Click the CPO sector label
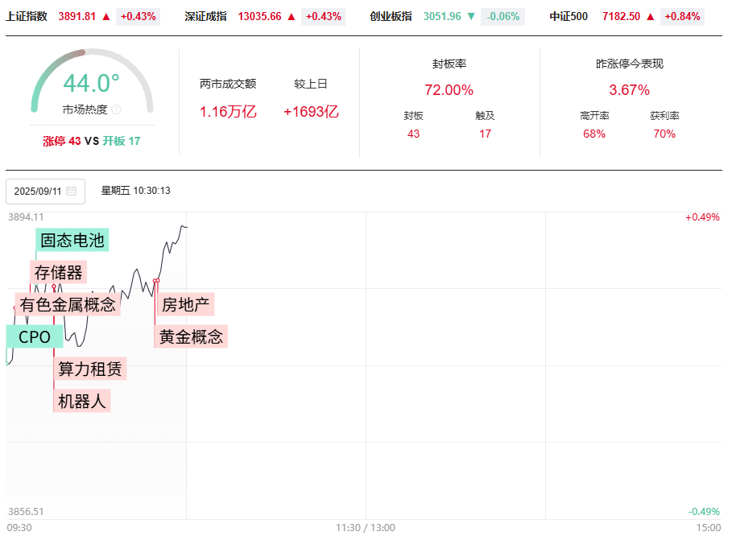Image resolution: width=732 pixels, height=540 pixels. [35, 337]
